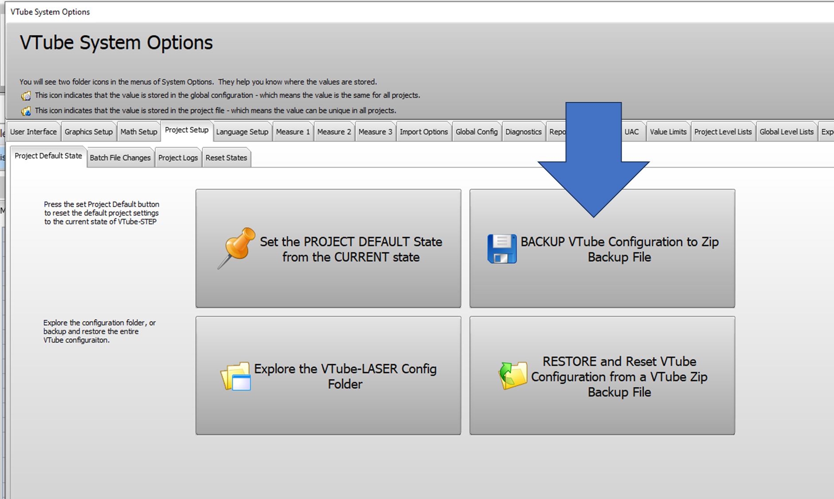The image size is (834, 499).
Task: Open the Batch File Changes sub-tab
Action: [120, 158]
